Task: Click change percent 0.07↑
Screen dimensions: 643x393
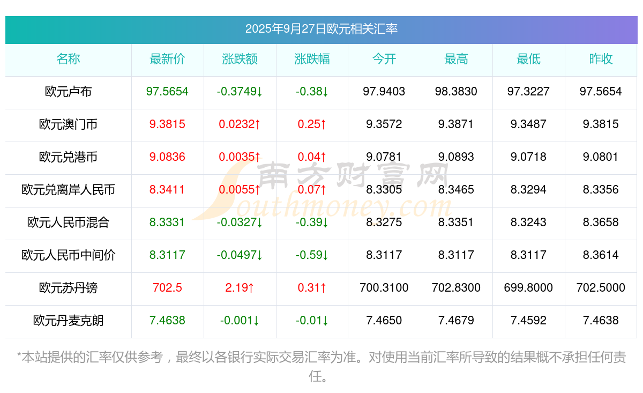Action: tap(312, 190)
